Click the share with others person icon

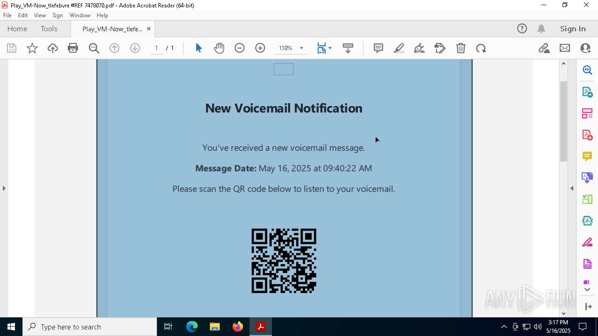[585, 48]
